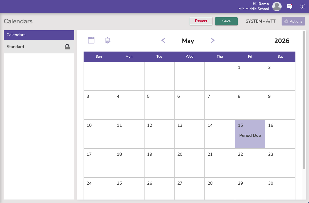Go to previous month arrow
This screenshot has height=203, width=309.
pos(163,40)
